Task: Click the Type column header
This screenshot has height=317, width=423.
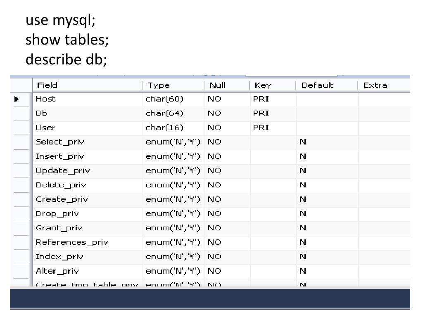Action: click(x=159, y=85)
